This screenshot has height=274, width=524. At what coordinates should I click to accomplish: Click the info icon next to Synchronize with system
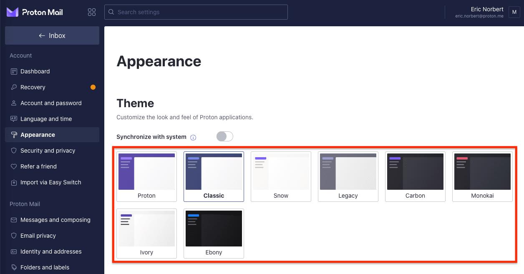[193, 137]
